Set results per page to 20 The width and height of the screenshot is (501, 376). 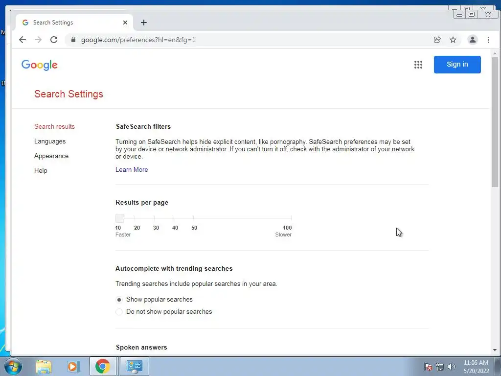click(135, 218)
